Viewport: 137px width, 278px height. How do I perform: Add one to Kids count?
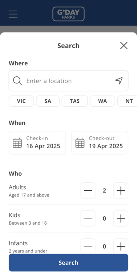pyautogui.click(x=121, y=218)
